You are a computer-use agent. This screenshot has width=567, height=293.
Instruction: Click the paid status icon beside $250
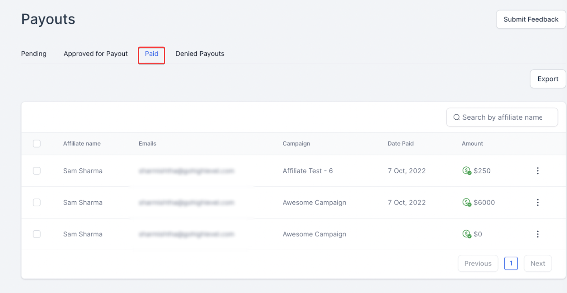pos(467,171)
